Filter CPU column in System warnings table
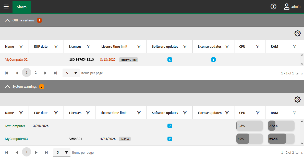304x158 pixels. (x=258, y=113)
